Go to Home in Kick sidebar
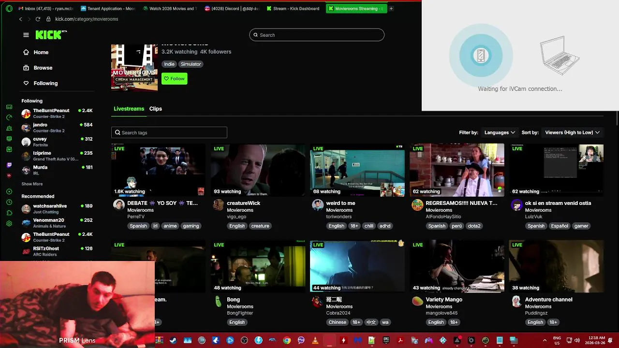619x348 pixels. 36,52
